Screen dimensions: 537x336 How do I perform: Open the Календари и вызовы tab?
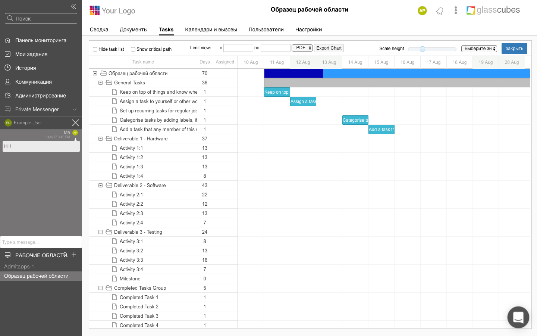click(x=211, y=29)
